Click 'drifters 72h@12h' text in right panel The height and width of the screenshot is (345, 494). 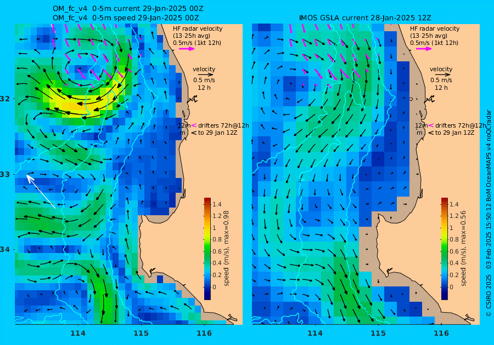click(x=461, y=125)
